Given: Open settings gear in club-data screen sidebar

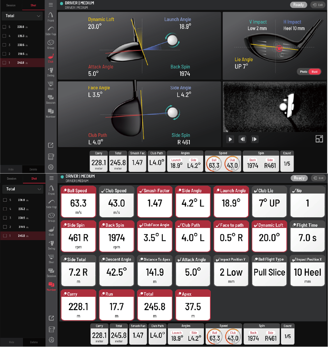Looking at the screenshot, I should coord(51,167).
